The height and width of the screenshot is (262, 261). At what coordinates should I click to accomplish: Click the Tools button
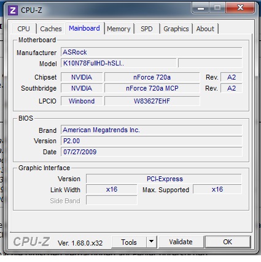129,242
